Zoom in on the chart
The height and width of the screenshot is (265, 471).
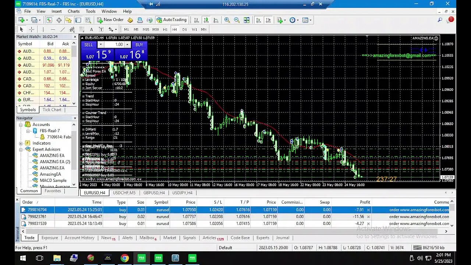(x=227, y=20)
